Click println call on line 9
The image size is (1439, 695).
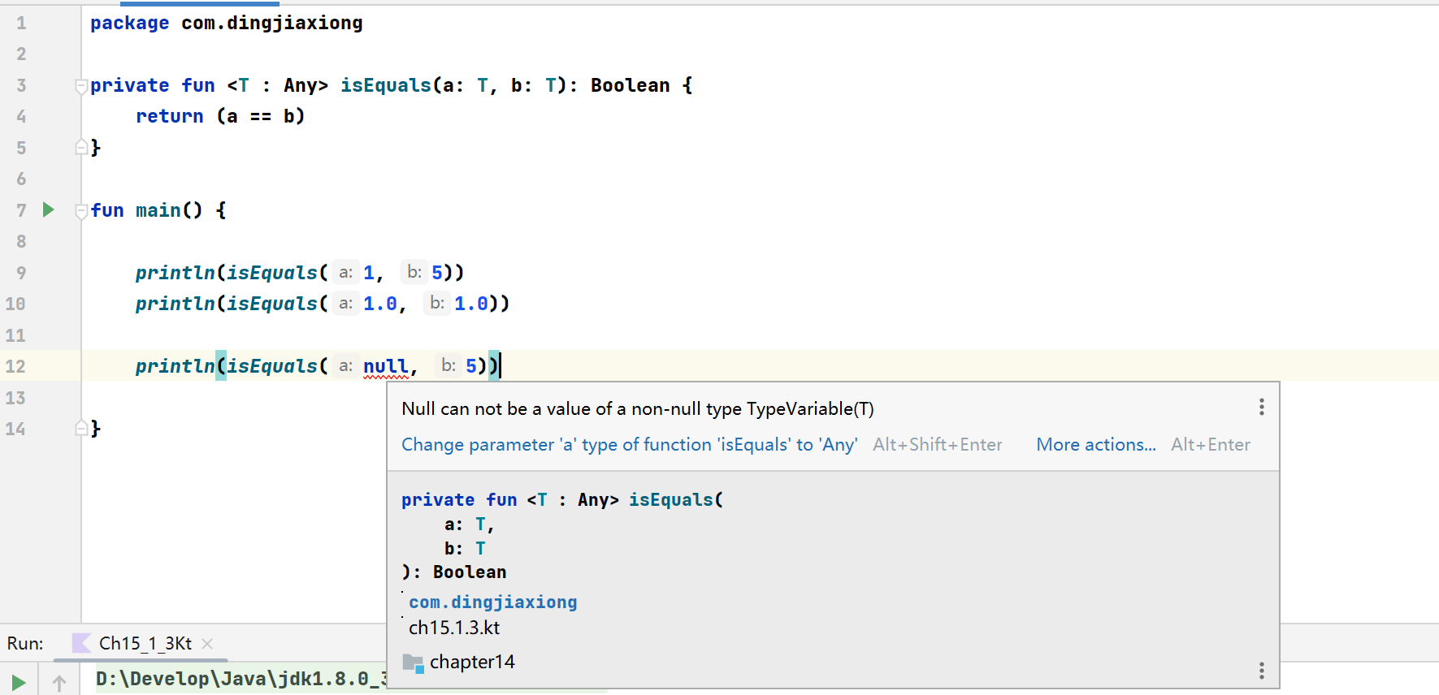(x=176, y=273)
